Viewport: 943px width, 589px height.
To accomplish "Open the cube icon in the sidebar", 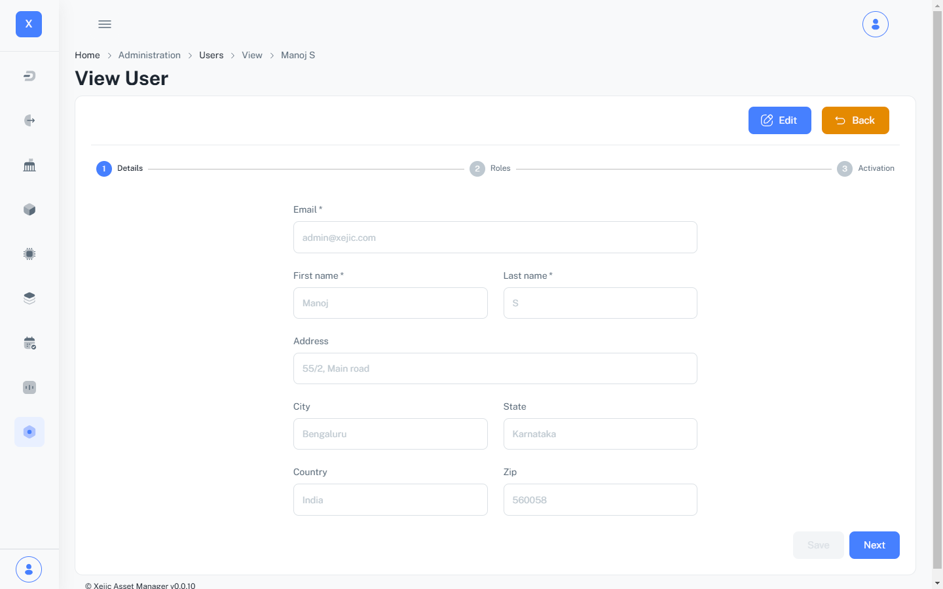I will [29, 209].
